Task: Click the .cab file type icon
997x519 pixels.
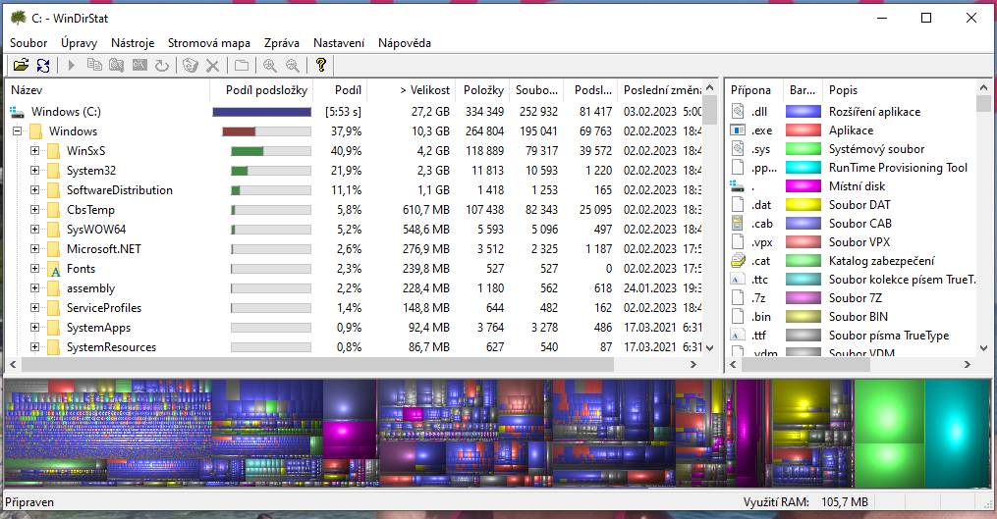Action: [x=738, y=224]
